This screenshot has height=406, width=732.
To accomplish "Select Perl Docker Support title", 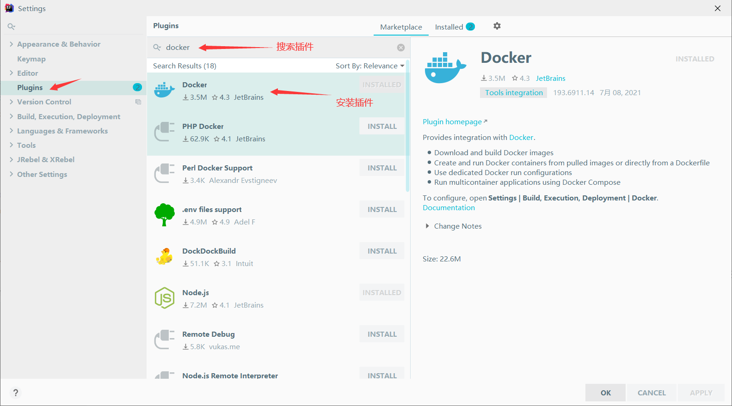I will pos(217,168).
